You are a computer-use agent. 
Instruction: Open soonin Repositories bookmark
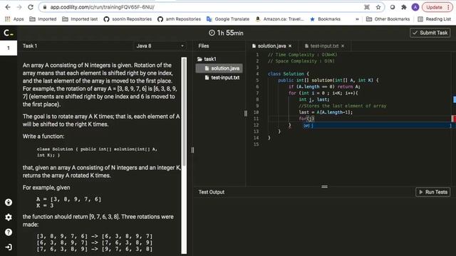(128, 19)
